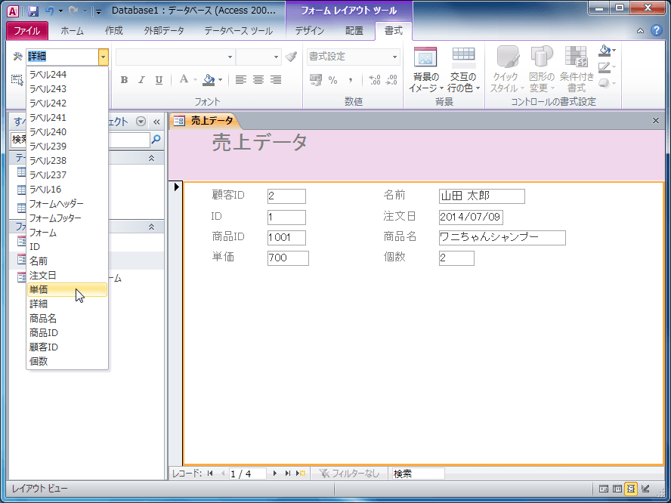Open the ファイル tab
The height and width of the screenshot is (503, 671).
27,31
